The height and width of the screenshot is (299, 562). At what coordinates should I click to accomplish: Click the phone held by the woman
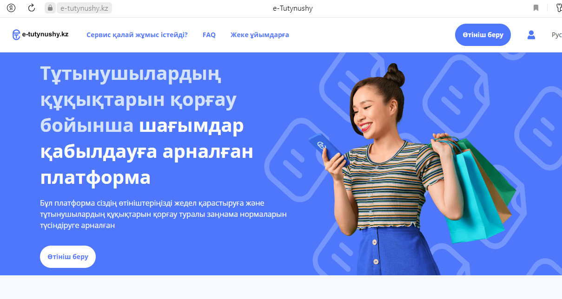click(329, 150)
